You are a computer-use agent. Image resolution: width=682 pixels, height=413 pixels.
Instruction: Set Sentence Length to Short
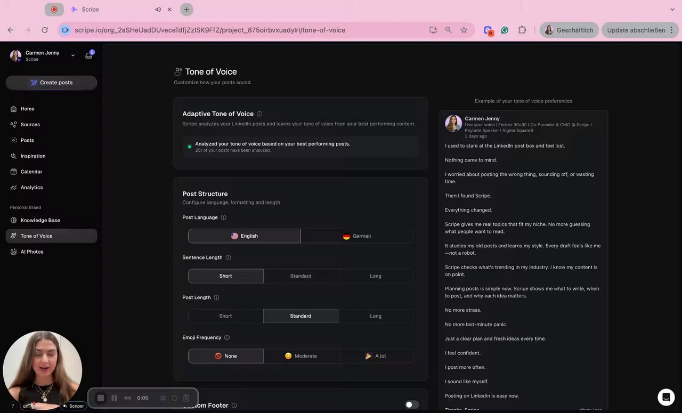pos(226,276)
